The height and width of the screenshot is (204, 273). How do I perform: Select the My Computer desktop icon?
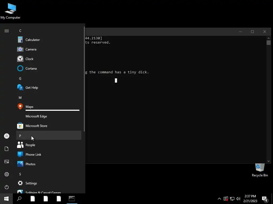point(10,11)
